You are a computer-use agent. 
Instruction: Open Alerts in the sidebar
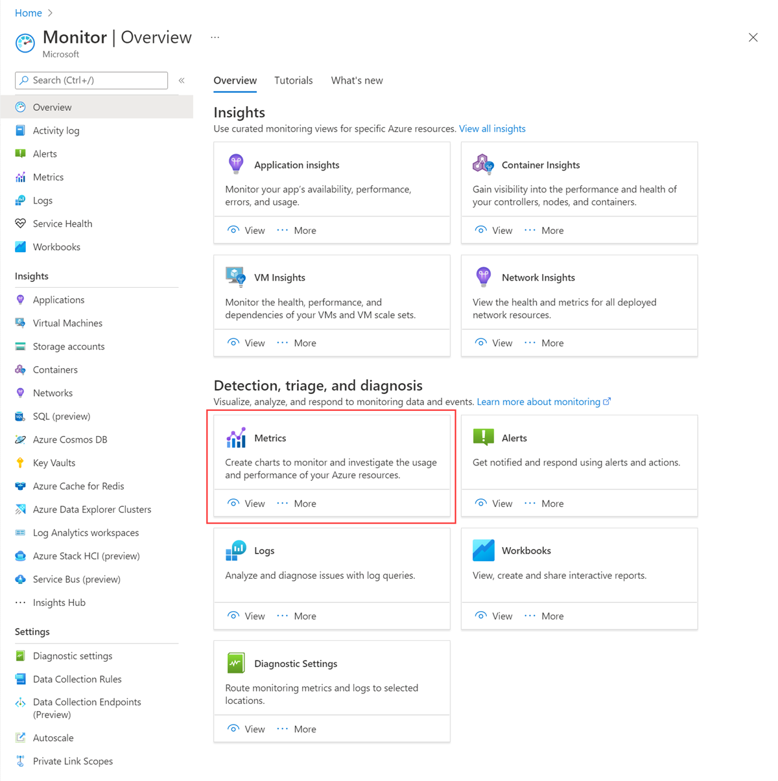tap(45, 154)
